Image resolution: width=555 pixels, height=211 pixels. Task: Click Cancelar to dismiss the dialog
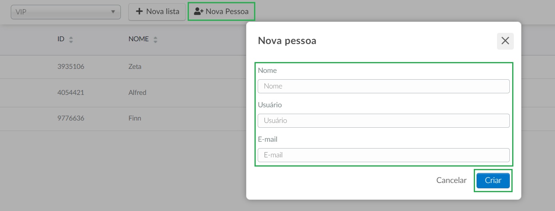(x=451, y=181)
